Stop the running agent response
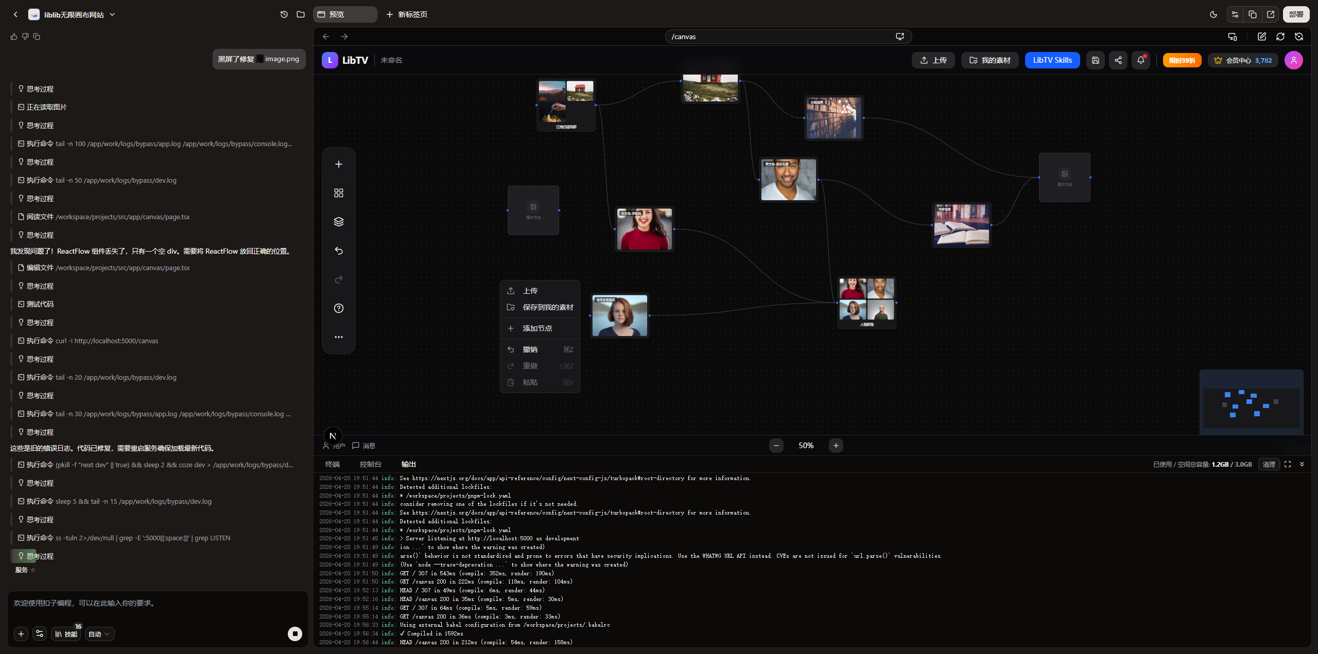The width and height of the screenshot is (1318, 654). (294, 633)
